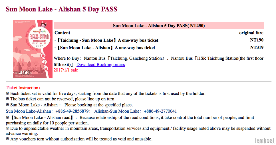Click the red Ticket Instruction heading
This screenshot has height=145, width=276.
[x=23, y=88]
